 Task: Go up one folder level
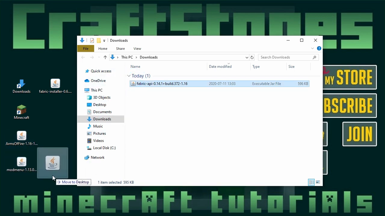tap(105, 57)
